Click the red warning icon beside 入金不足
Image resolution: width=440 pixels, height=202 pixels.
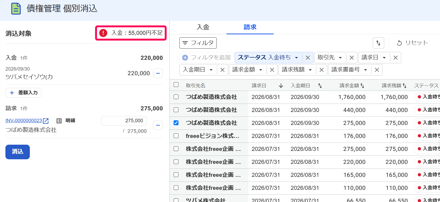(103, 33)
